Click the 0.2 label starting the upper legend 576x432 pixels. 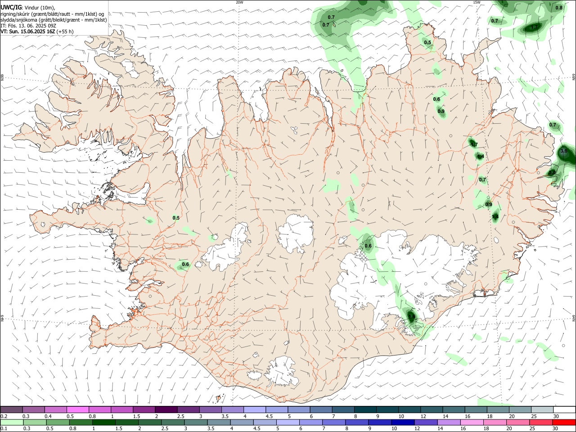pos(4,416)
